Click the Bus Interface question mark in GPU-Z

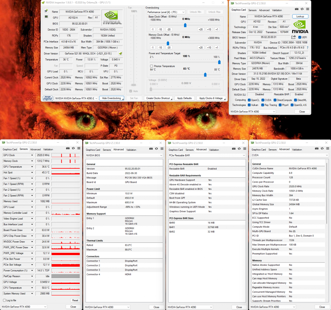(307, 48)
